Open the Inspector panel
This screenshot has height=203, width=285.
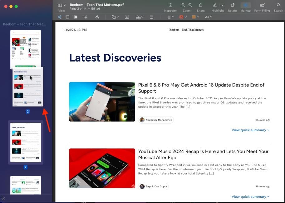tap(170, 5)
